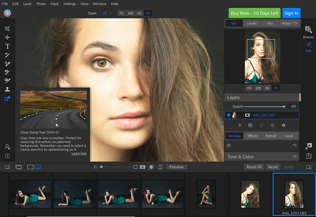This screenshot has width=316, height=217.
Task: Select the Text tool
Action: tap(7, 46)
